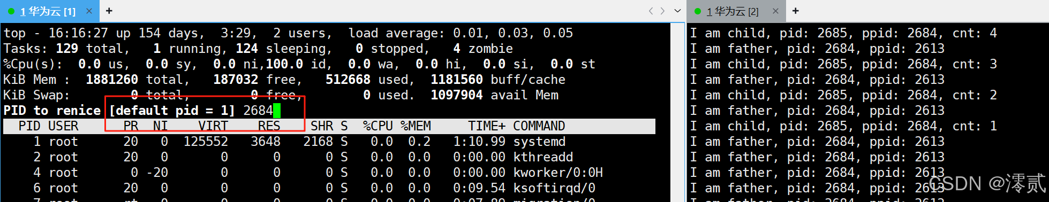Click the 'load average: 0.01, 0.03, 0.05' text

coord(461,33)
